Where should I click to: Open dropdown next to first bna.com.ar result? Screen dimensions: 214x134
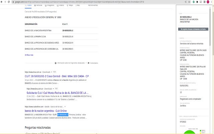coord(51,72)
